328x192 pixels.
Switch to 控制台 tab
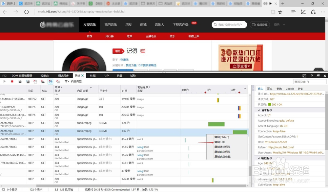click(x=45, y=76)
